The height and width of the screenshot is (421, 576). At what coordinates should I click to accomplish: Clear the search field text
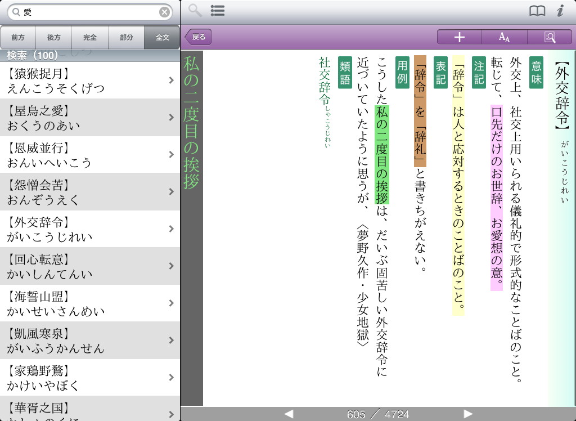coord(164,12)
